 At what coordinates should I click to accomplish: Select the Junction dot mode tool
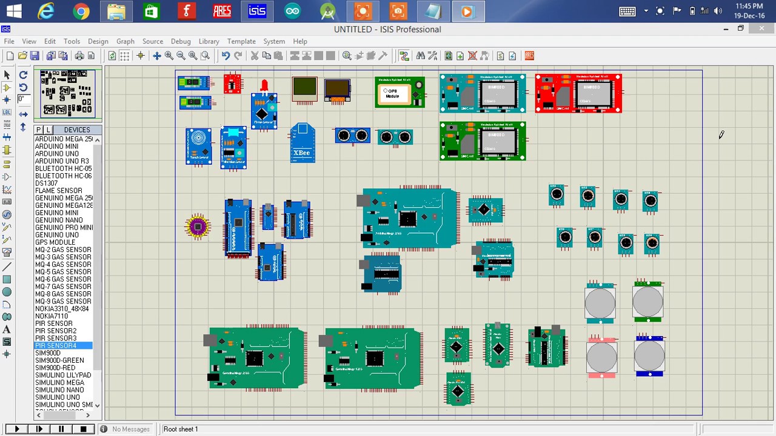tap(7, 100)
